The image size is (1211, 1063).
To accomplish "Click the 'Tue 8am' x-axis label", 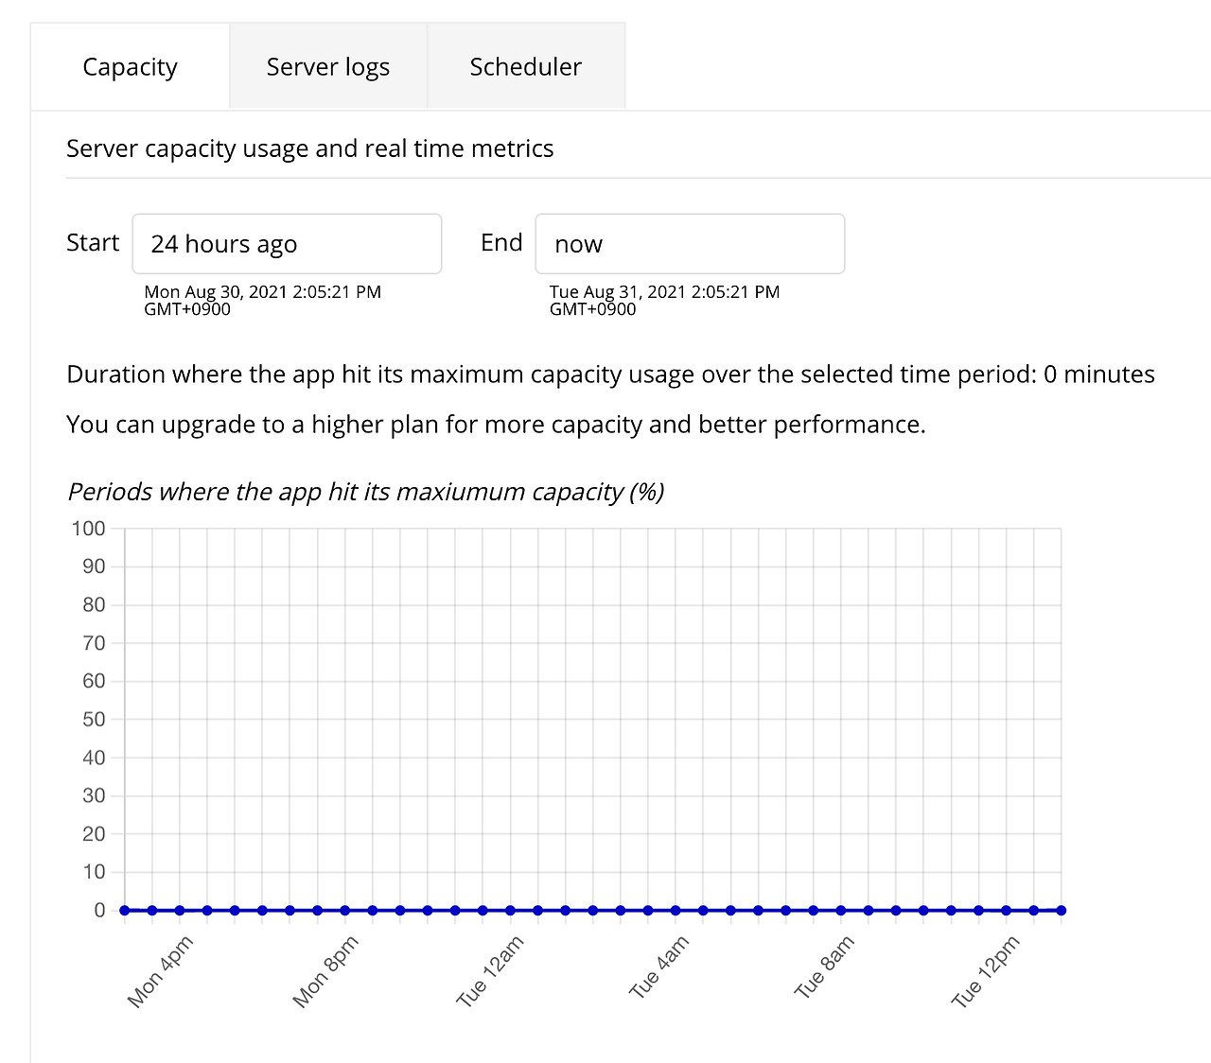I will click(x=823, y=967).
